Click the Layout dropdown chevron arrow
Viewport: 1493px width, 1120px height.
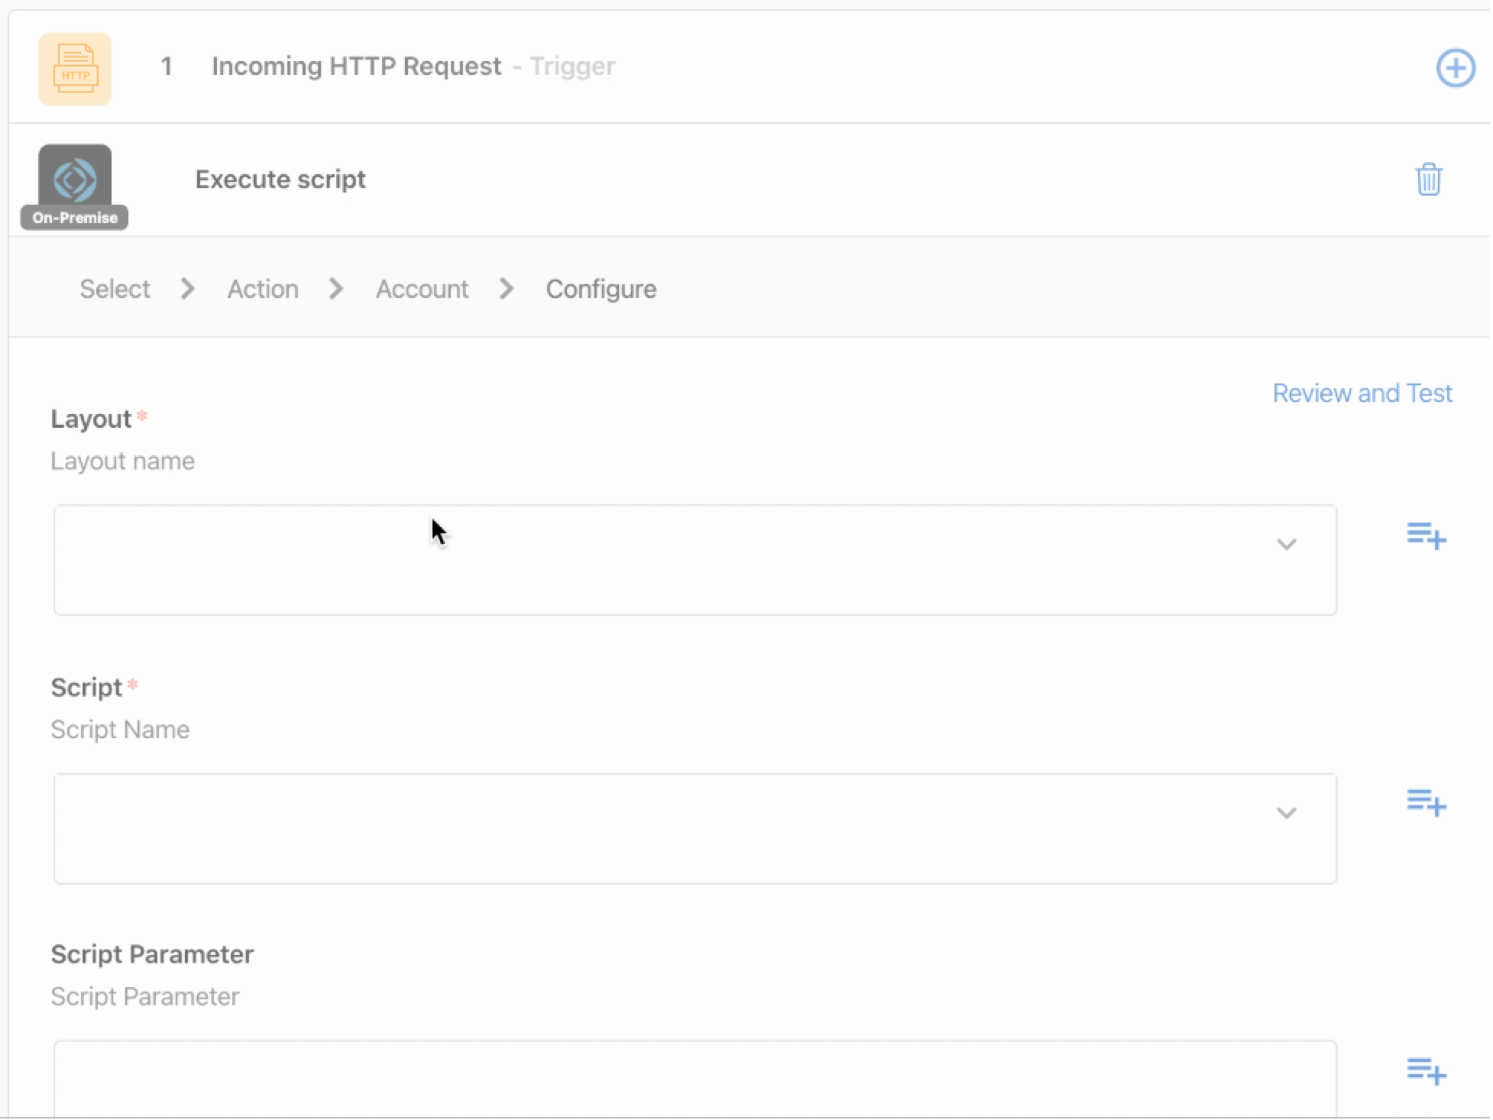pyautogui.click(x=1287, y=543)
